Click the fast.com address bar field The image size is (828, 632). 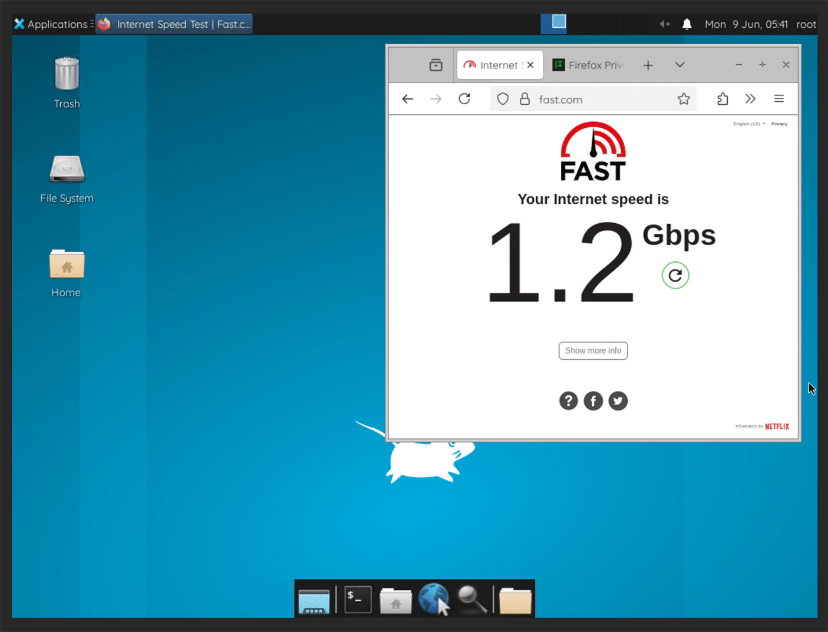tap(601, 100)
